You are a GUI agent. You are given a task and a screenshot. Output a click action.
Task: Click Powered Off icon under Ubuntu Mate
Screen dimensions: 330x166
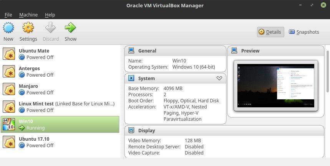(x=22, y=57)
